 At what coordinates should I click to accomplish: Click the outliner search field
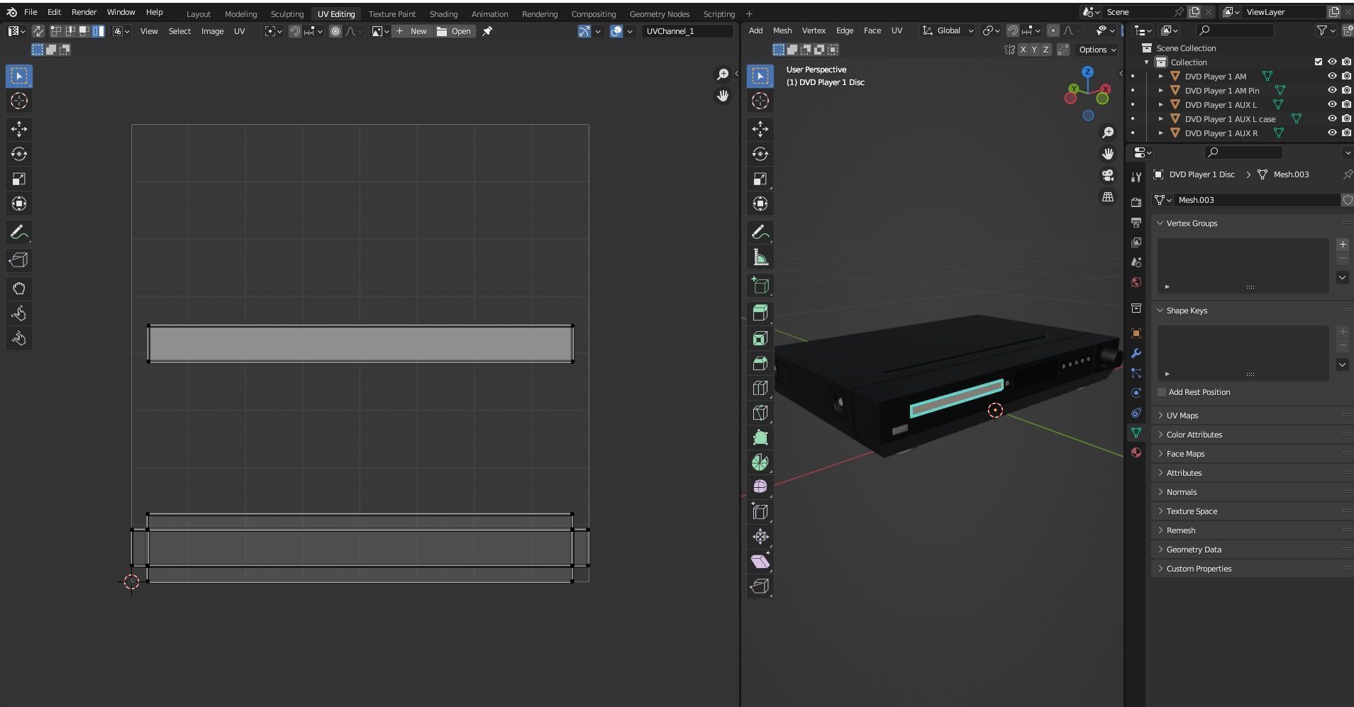click(x=1235, y=30)
